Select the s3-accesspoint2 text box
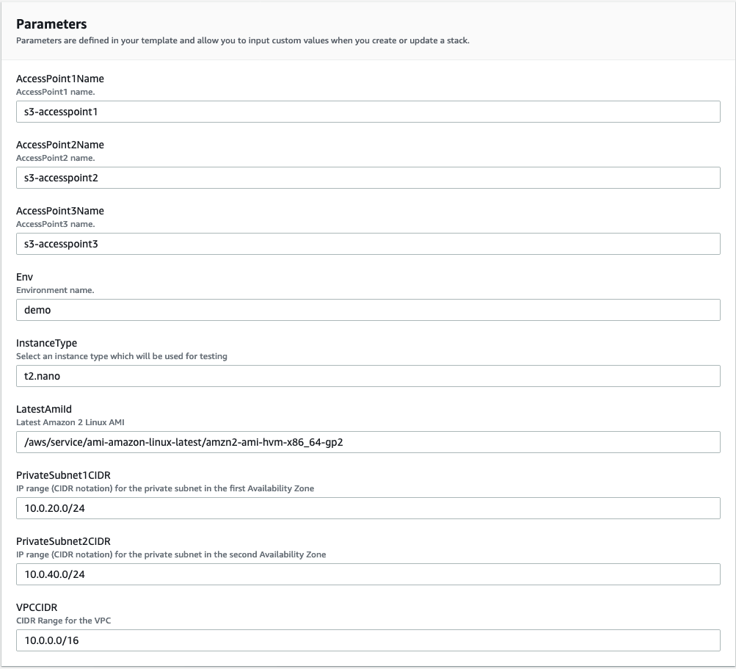 pyautogui.click(x=367, y=178)
